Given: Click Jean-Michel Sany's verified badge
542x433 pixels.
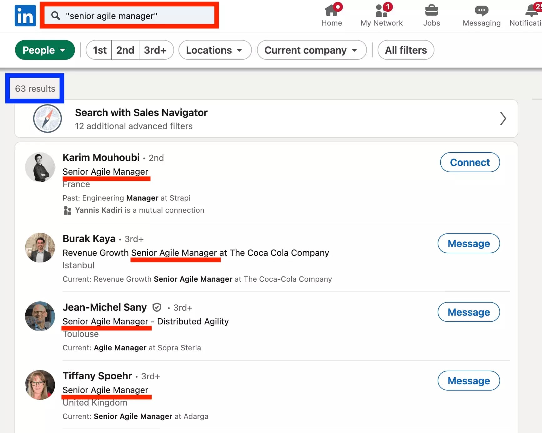Looking at the screenshot, I should coord(157,307).
